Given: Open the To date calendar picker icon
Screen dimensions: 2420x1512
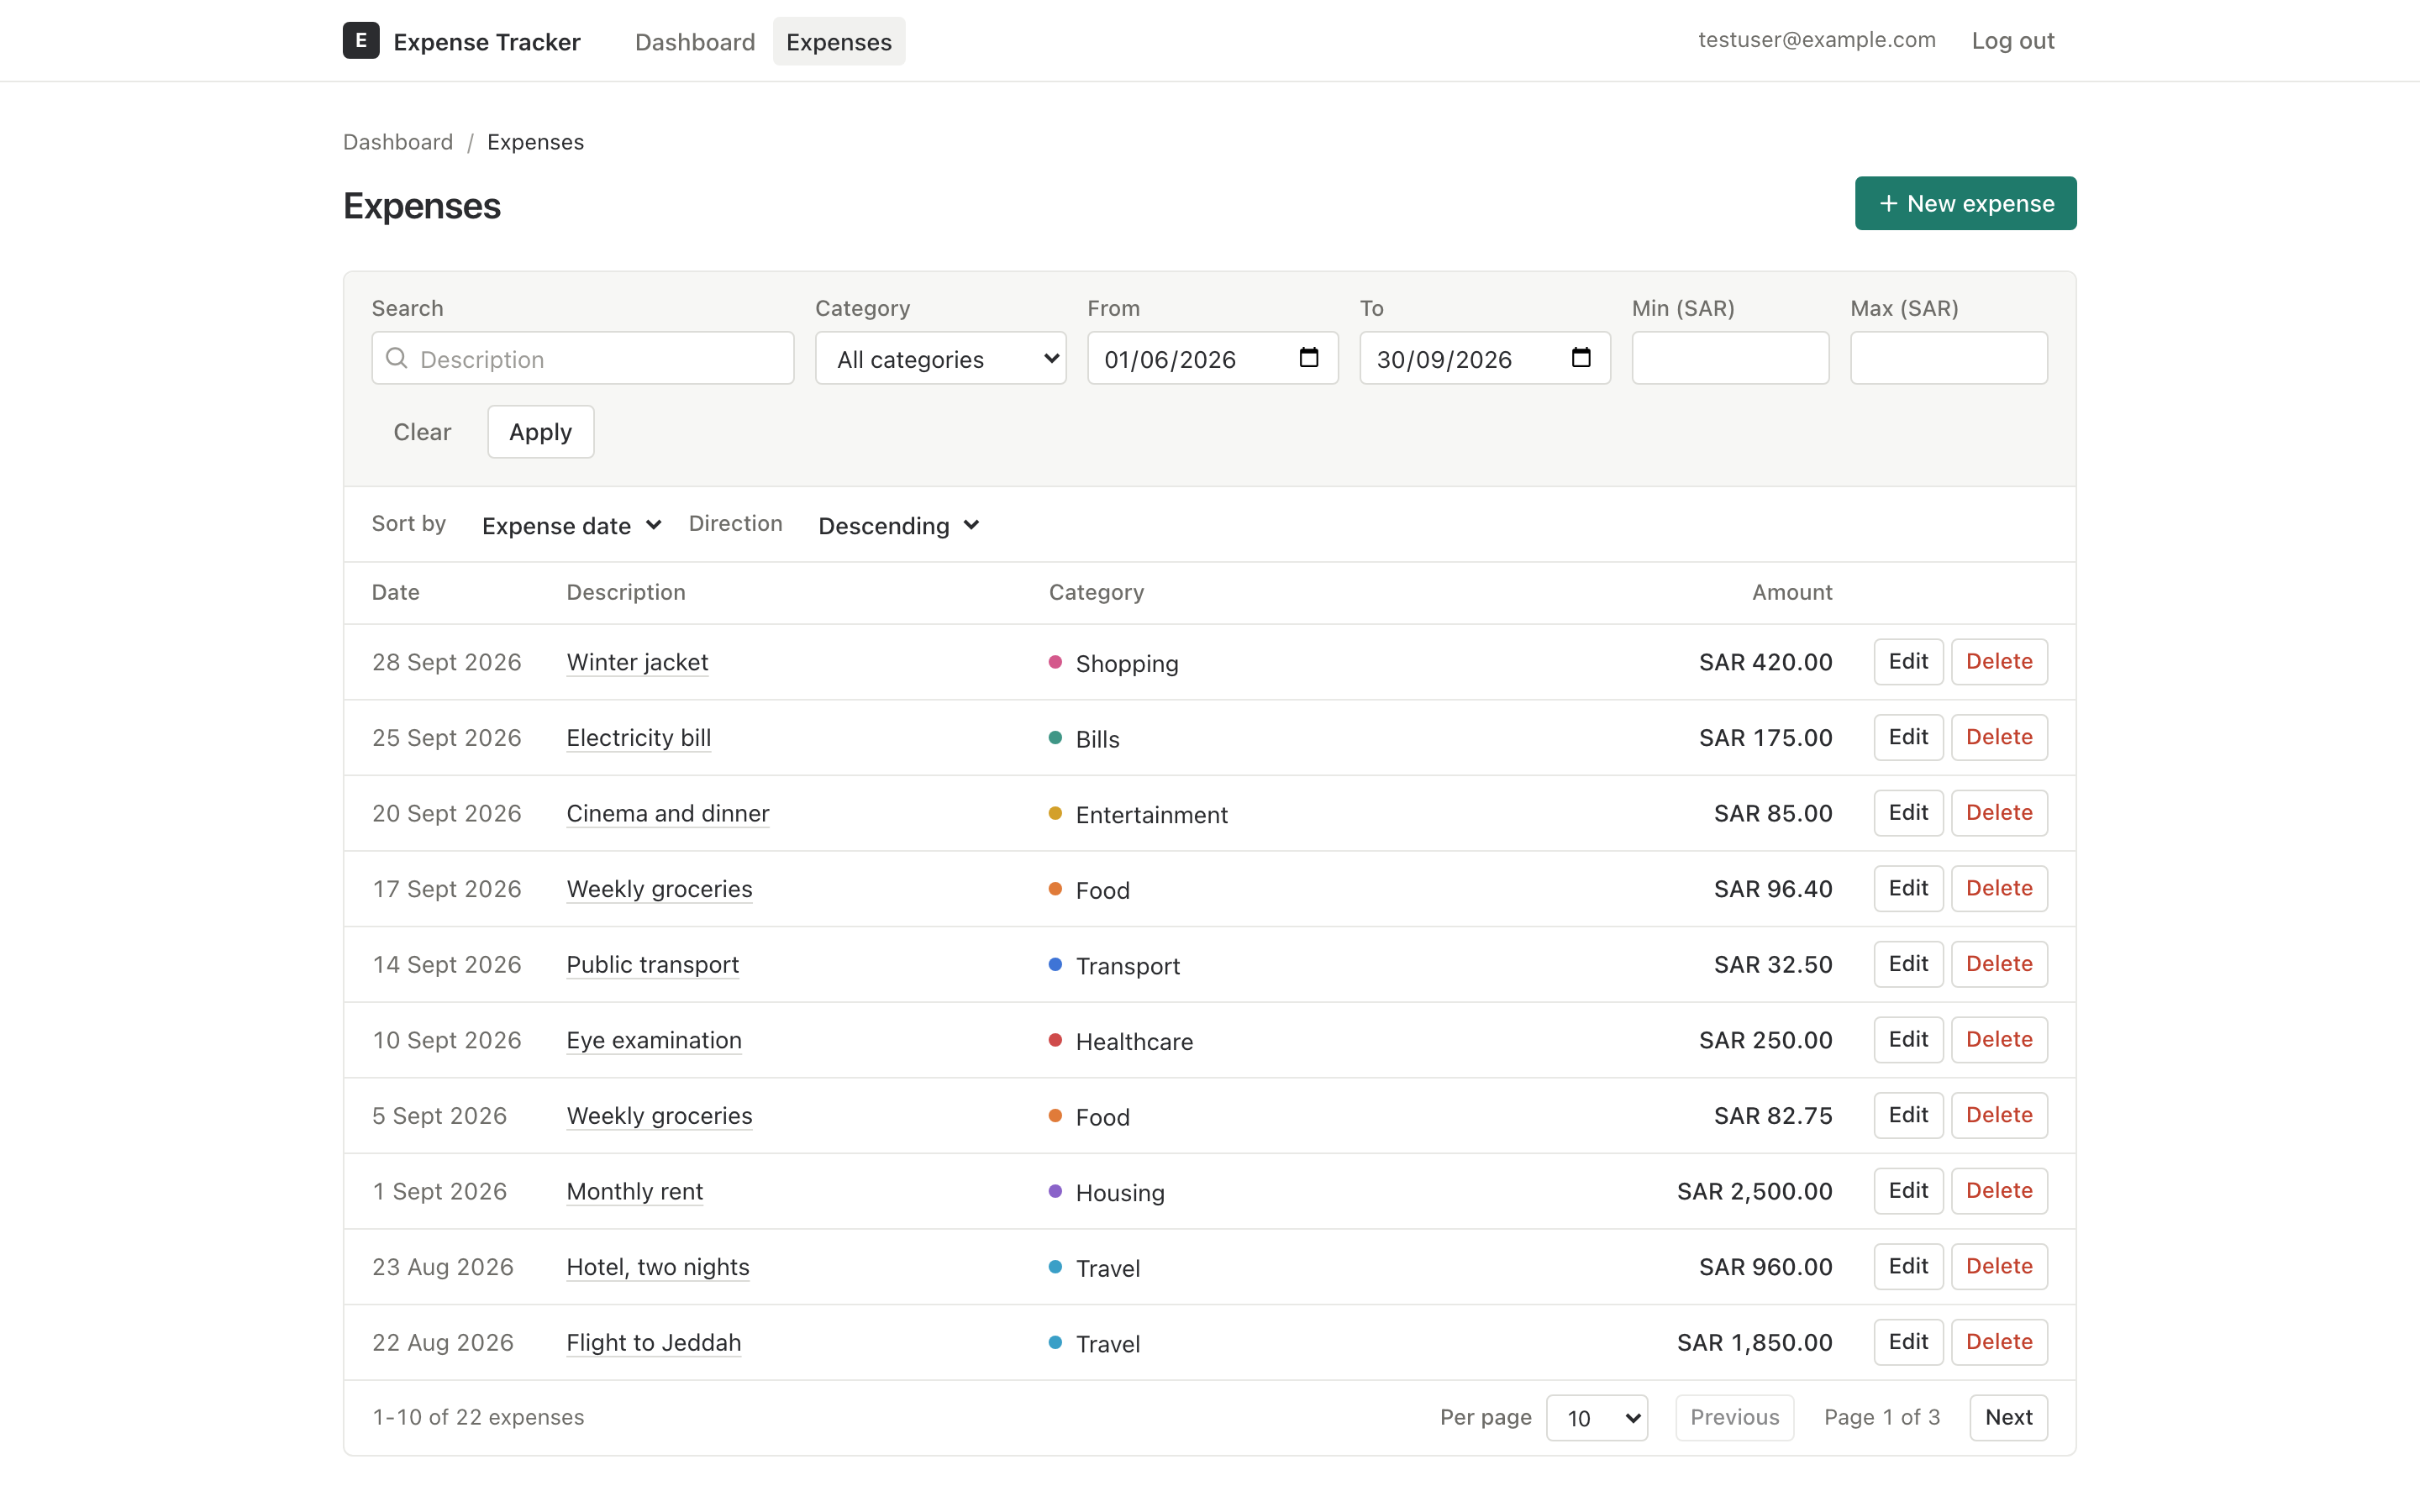Looking at the screenshot, I should (1580, 358).
